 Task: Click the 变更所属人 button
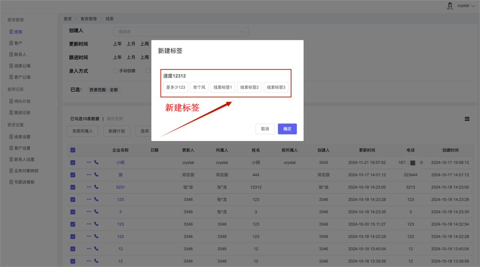(82, 131)
